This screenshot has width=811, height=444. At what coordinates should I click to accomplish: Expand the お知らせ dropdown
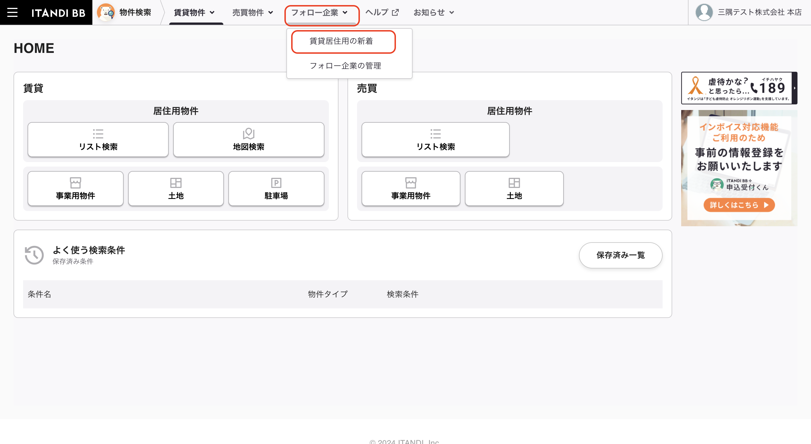(434, 12)
